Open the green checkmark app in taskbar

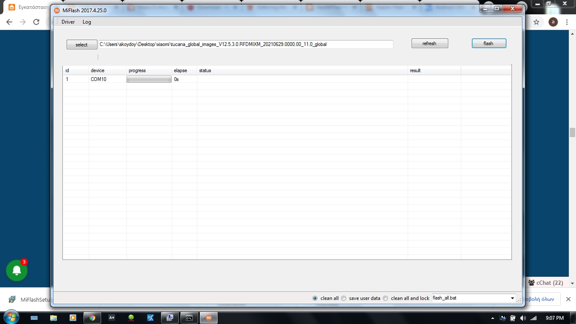pos(131,318)
